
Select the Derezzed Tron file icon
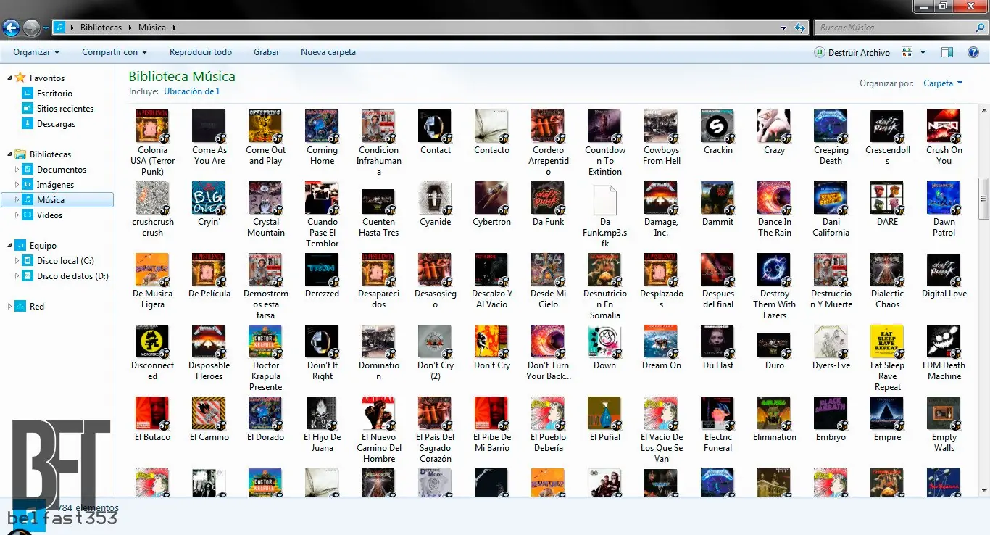(322, 270)
